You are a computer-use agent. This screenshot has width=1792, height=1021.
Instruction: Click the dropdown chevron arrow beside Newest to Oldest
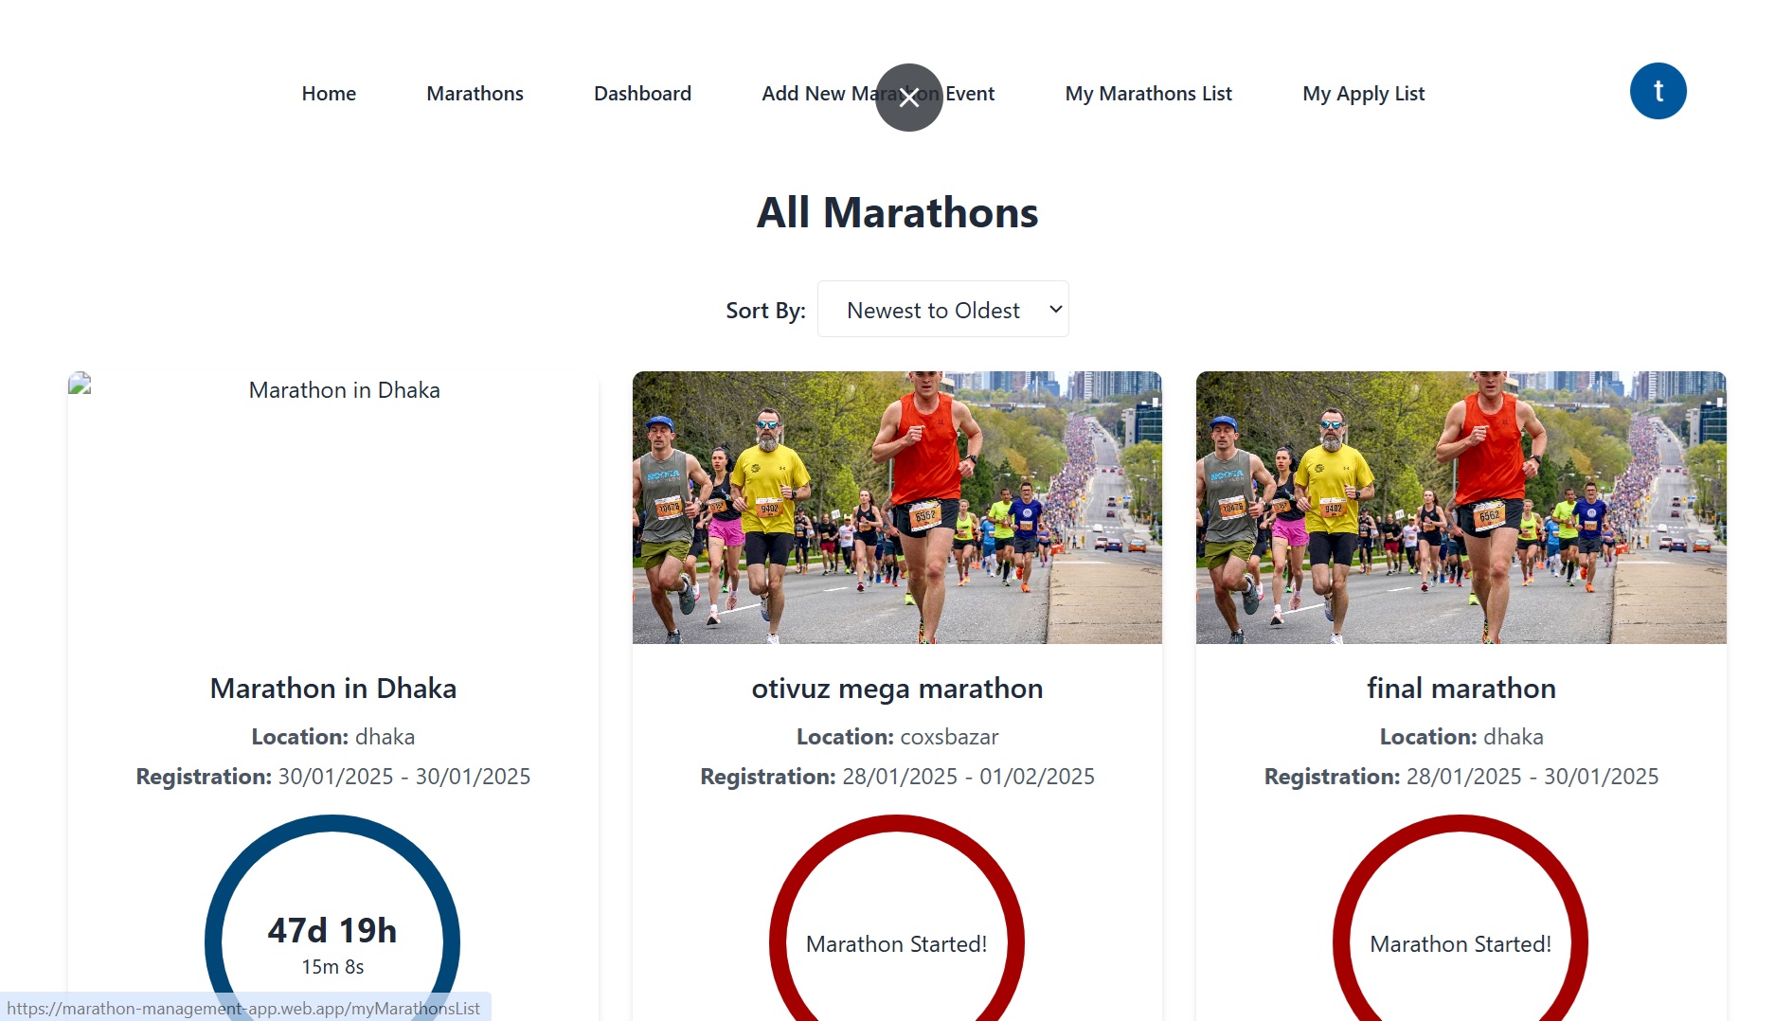coord(1055,310)
